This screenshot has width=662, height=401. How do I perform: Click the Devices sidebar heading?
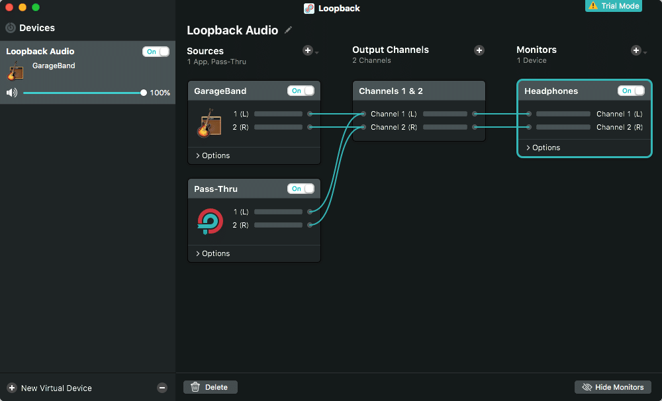37,28
